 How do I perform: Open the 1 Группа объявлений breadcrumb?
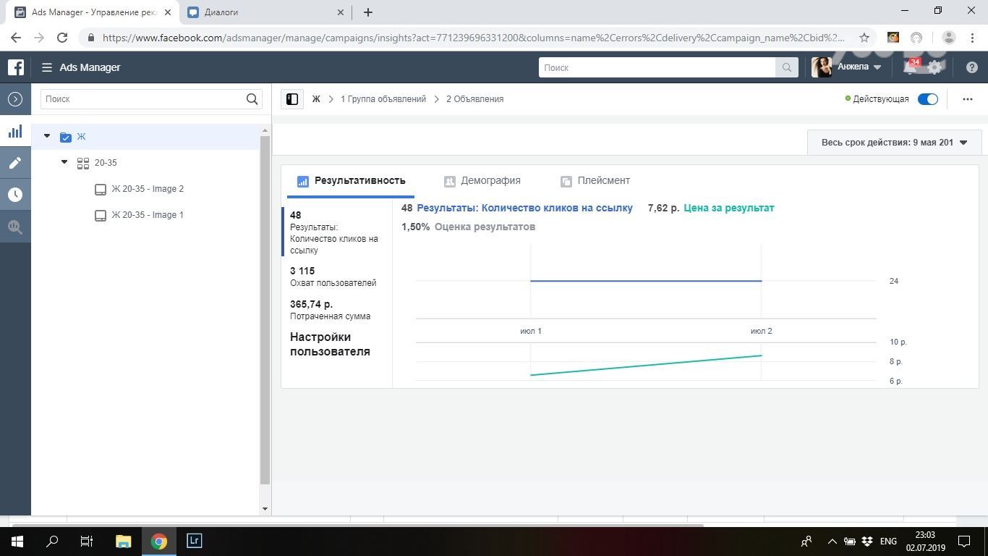click(383, 99)
